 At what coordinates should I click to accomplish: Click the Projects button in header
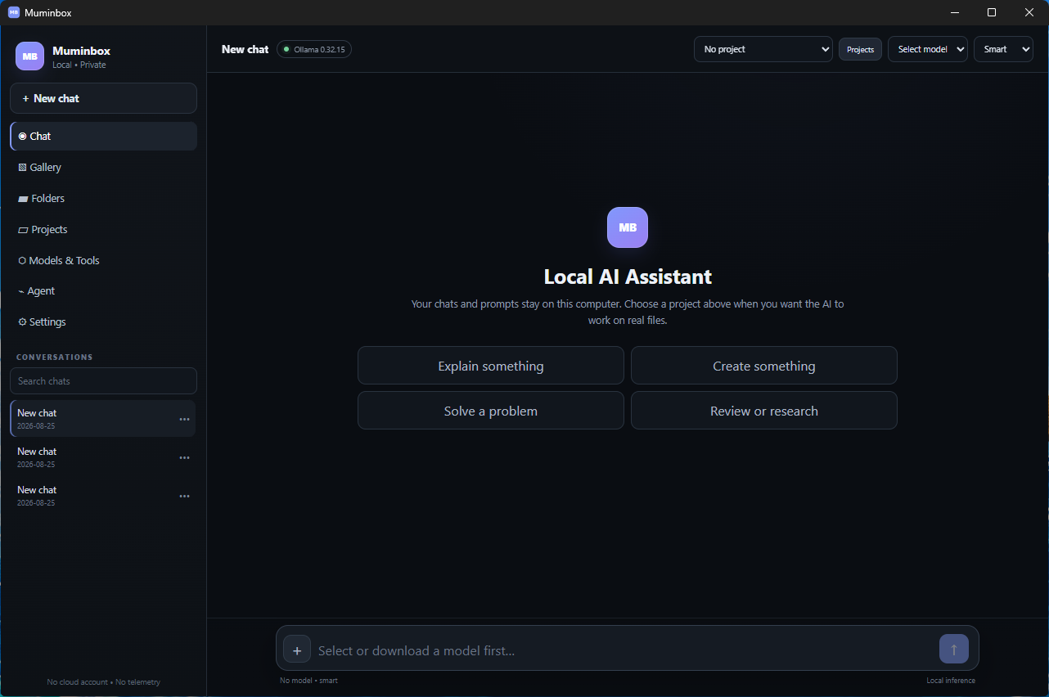860,49
